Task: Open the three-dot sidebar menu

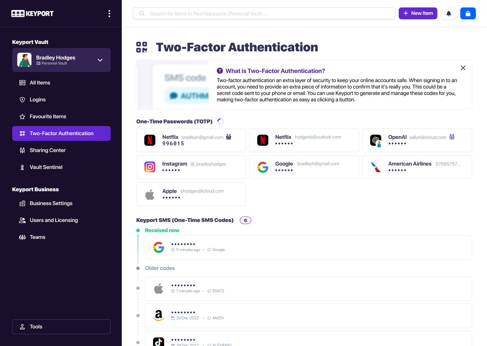Action: tap(109, 14)
